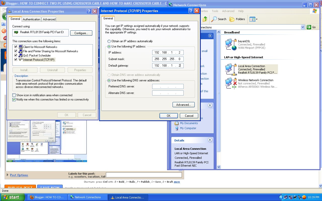Screen dimensions: 322x201
Task: Click the network icon in the system tray
Action: point(286,197)
